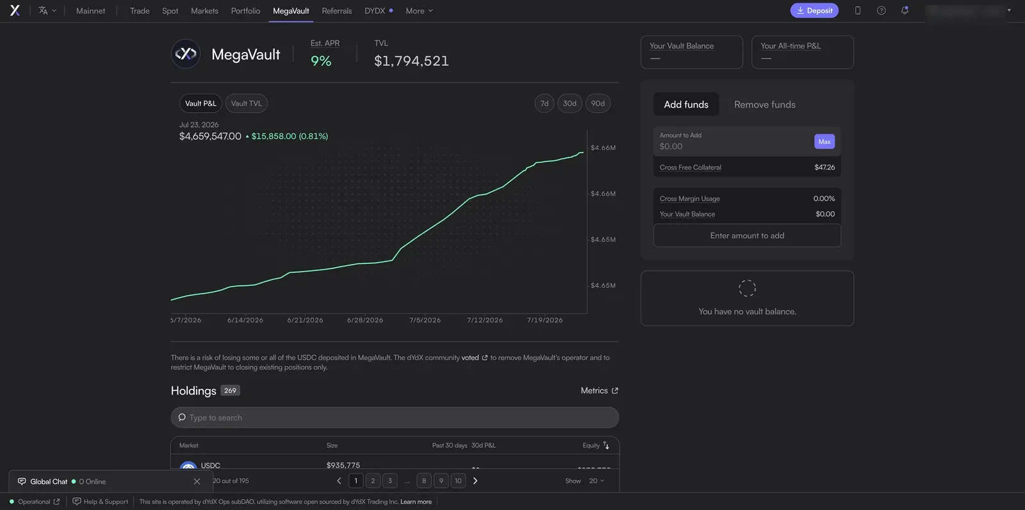Switch to the Add funds tab
The width and height of the screenshot is (1025, 510).
tap(686, 104)
